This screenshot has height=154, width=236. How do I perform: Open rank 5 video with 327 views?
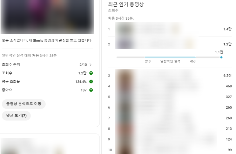[x=170, y=97]
